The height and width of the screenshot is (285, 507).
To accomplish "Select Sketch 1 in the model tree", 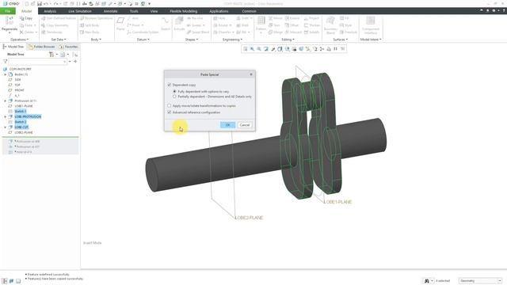I will pos(21,111).
